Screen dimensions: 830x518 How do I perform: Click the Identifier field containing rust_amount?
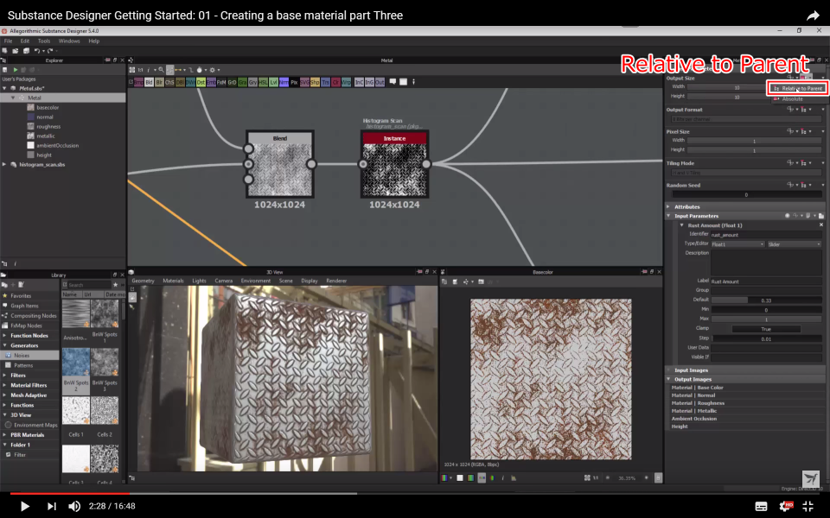[x=766, y=235]
